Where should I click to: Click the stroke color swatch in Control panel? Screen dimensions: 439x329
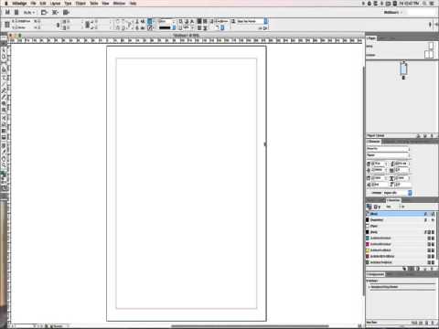coord(150,27)
